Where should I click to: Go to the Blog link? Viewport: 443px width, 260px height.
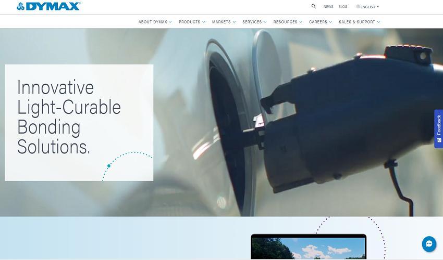[x=343, y=6]
